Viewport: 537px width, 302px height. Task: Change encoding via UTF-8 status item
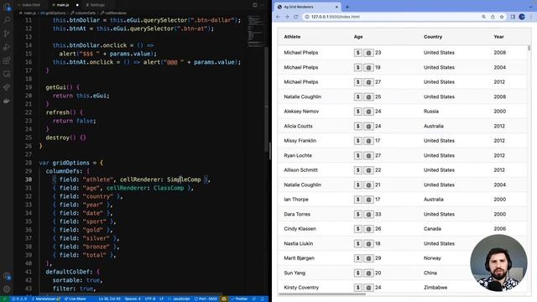tap(150, 299)
